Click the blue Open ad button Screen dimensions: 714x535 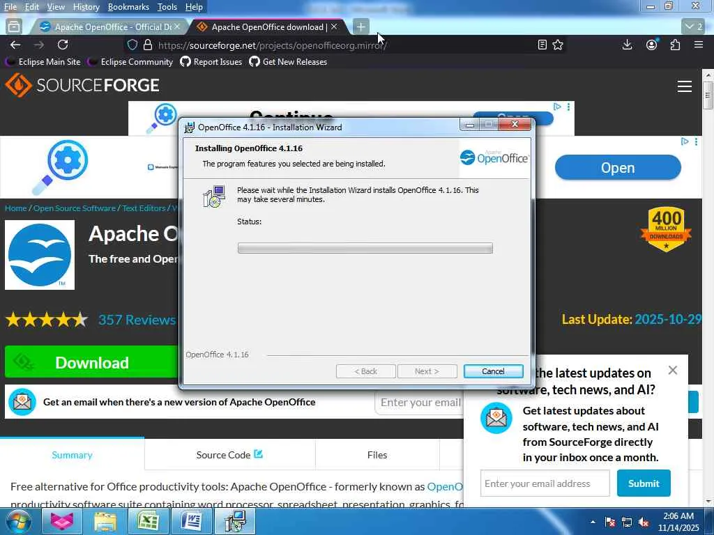(x=618, y=167)
